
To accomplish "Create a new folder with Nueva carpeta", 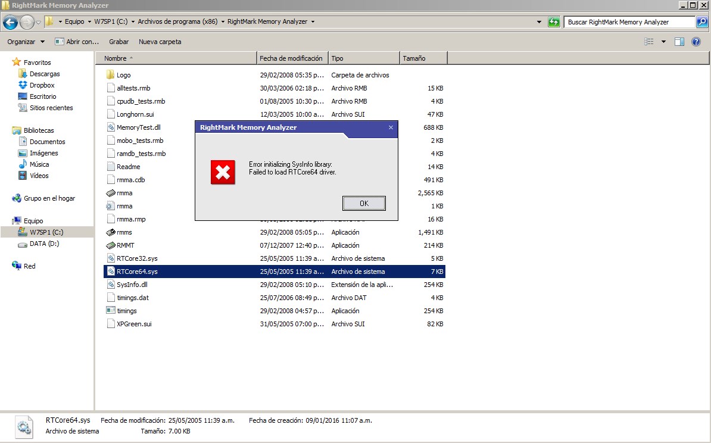I will 160,42.
